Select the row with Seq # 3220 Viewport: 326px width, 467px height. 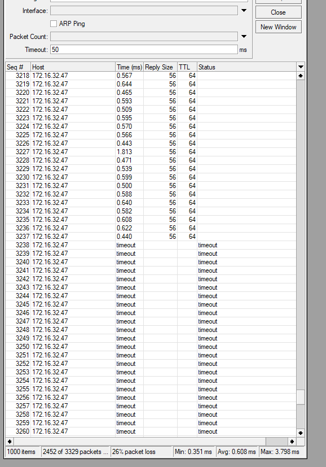tap(151, 93)
